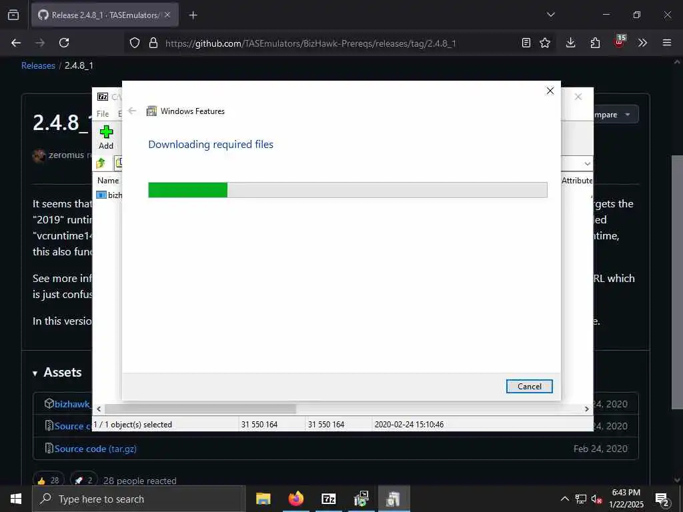Open the Firefox hamburger menu
The height and width of the screenshot is (512, 683).
point(667,43)
